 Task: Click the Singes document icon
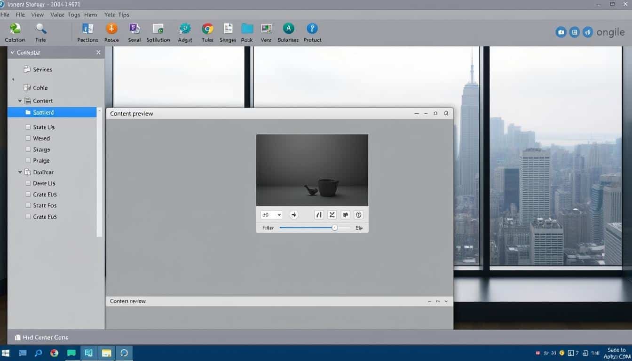228,29
